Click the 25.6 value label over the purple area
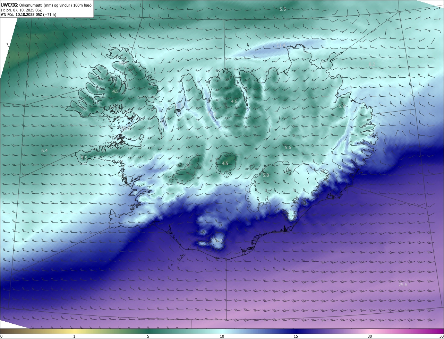The width and height of the screenshot is (444, 339). coord(403,285)
